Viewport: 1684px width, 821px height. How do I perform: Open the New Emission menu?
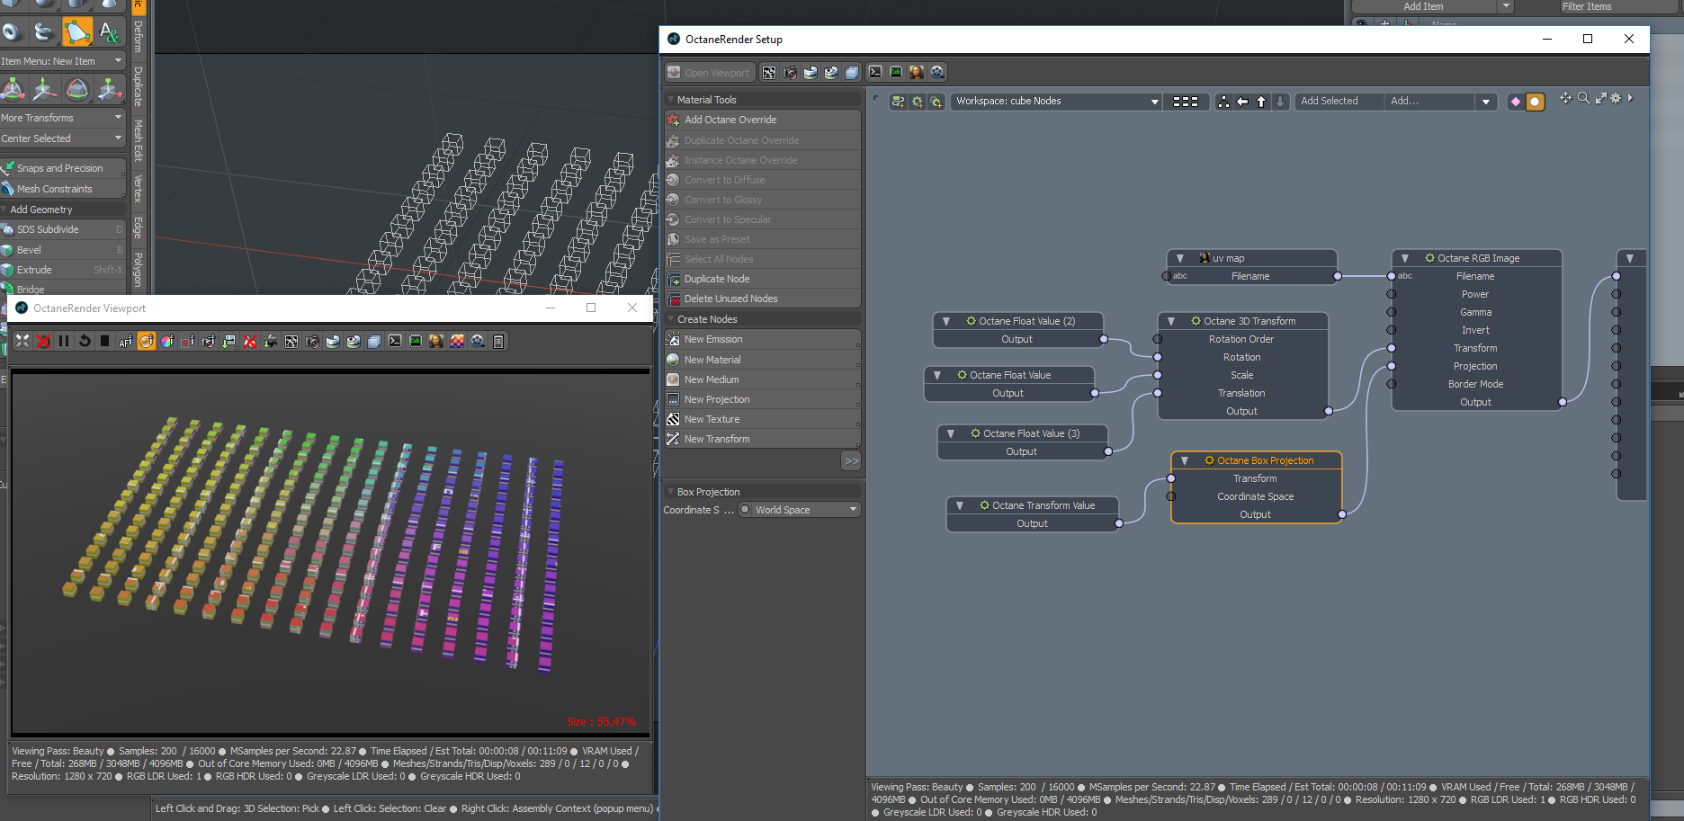tap(762, 339)
